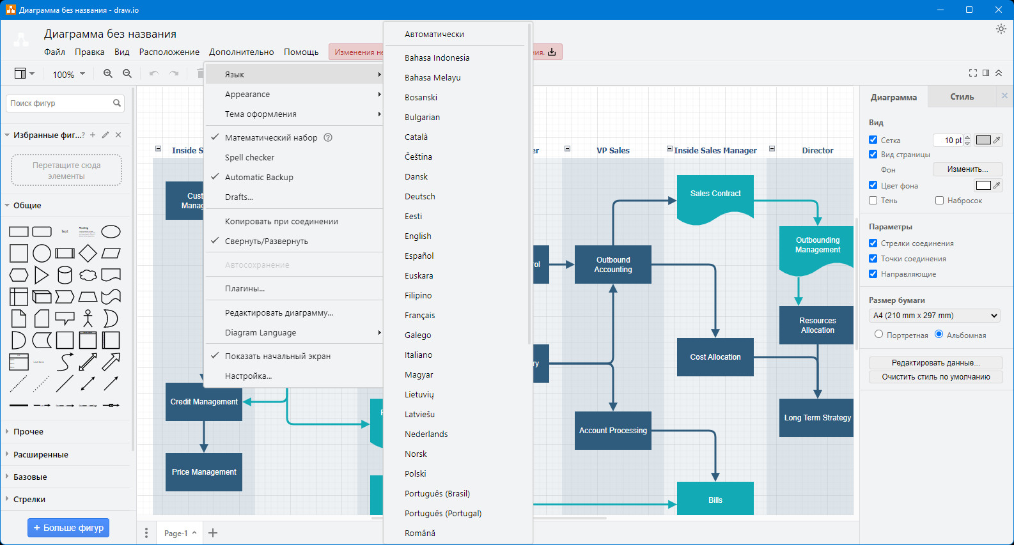Image resolution: width=1014 pixels, height=545 pixels.
Task: Select Альбомная orientation radio button
Action: [939, 334]
